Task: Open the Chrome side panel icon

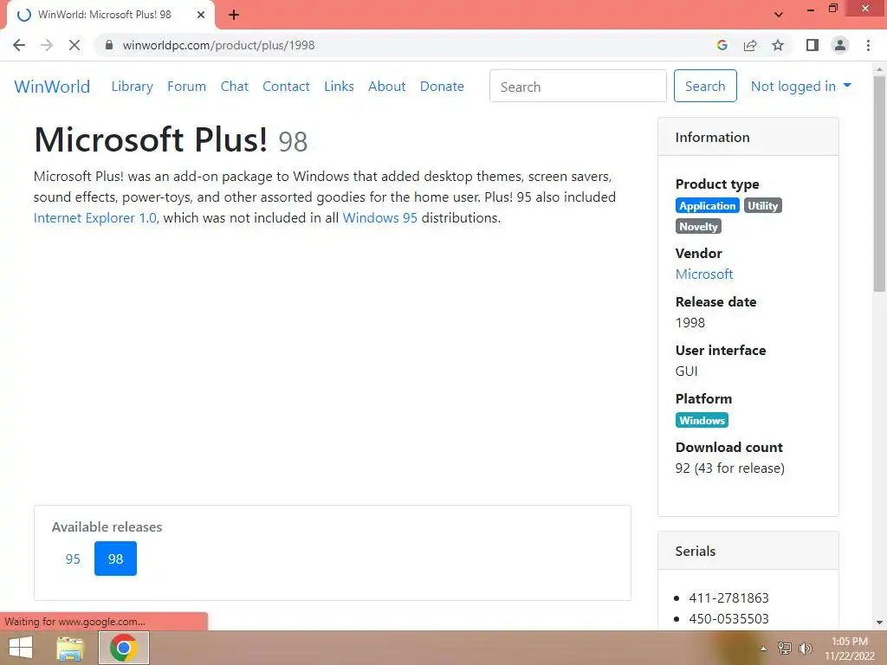Action: coord(813,45)
